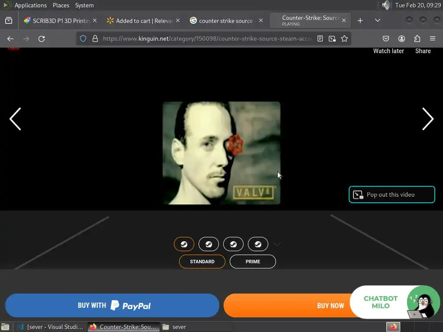Choose the PRIME account option

click(x=253, y=262)
